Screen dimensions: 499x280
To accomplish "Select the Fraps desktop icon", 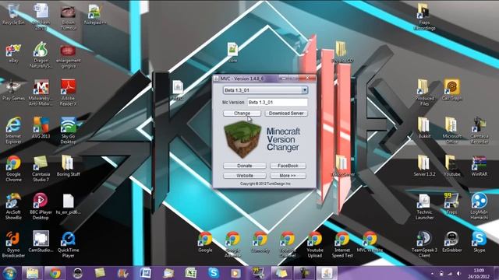I will pos(452,204).
